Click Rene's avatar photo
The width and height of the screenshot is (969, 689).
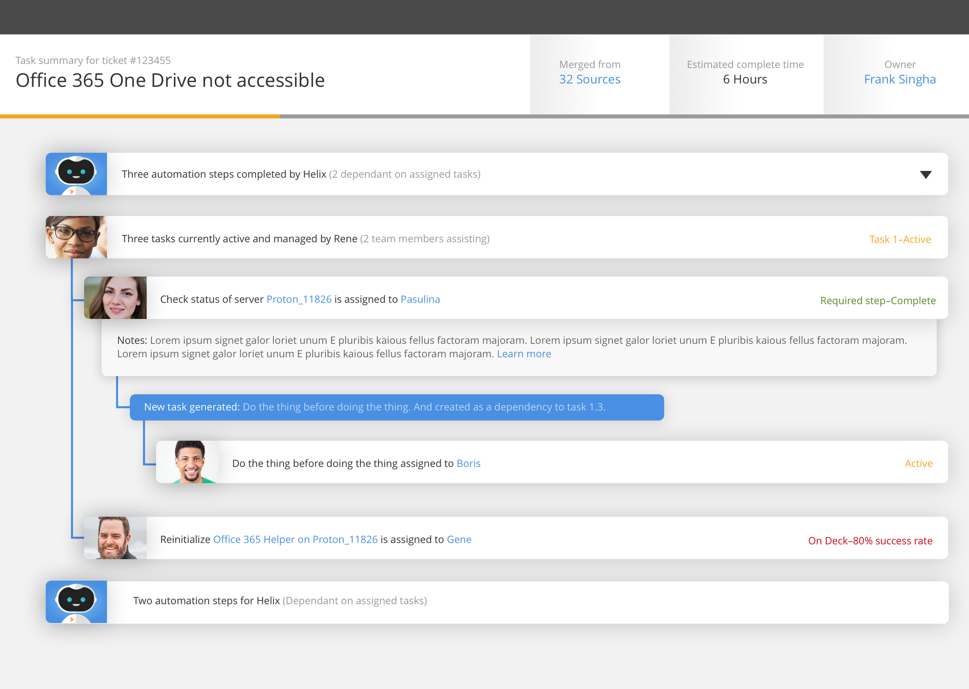click(x=76, y=237)
